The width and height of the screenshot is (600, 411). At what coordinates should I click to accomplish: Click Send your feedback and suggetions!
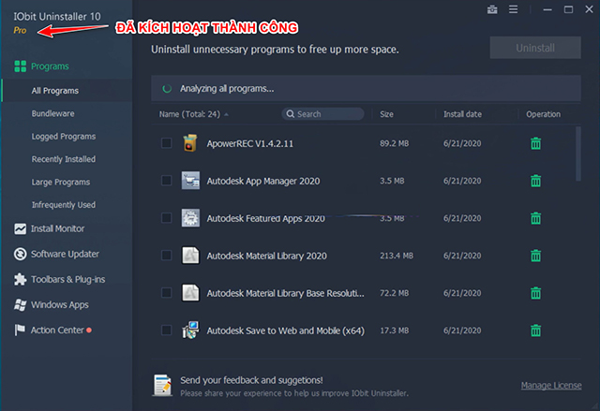[x=251, y=380]
